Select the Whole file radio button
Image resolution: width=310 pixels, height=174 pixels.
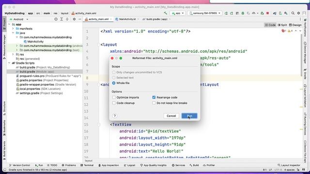point(114,83)
